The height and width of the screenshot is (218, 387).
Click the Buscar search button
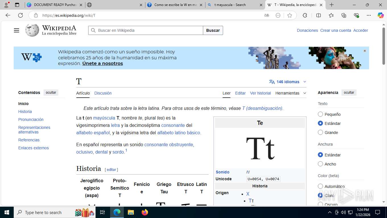pyautogui.click(x=213, y=30)
